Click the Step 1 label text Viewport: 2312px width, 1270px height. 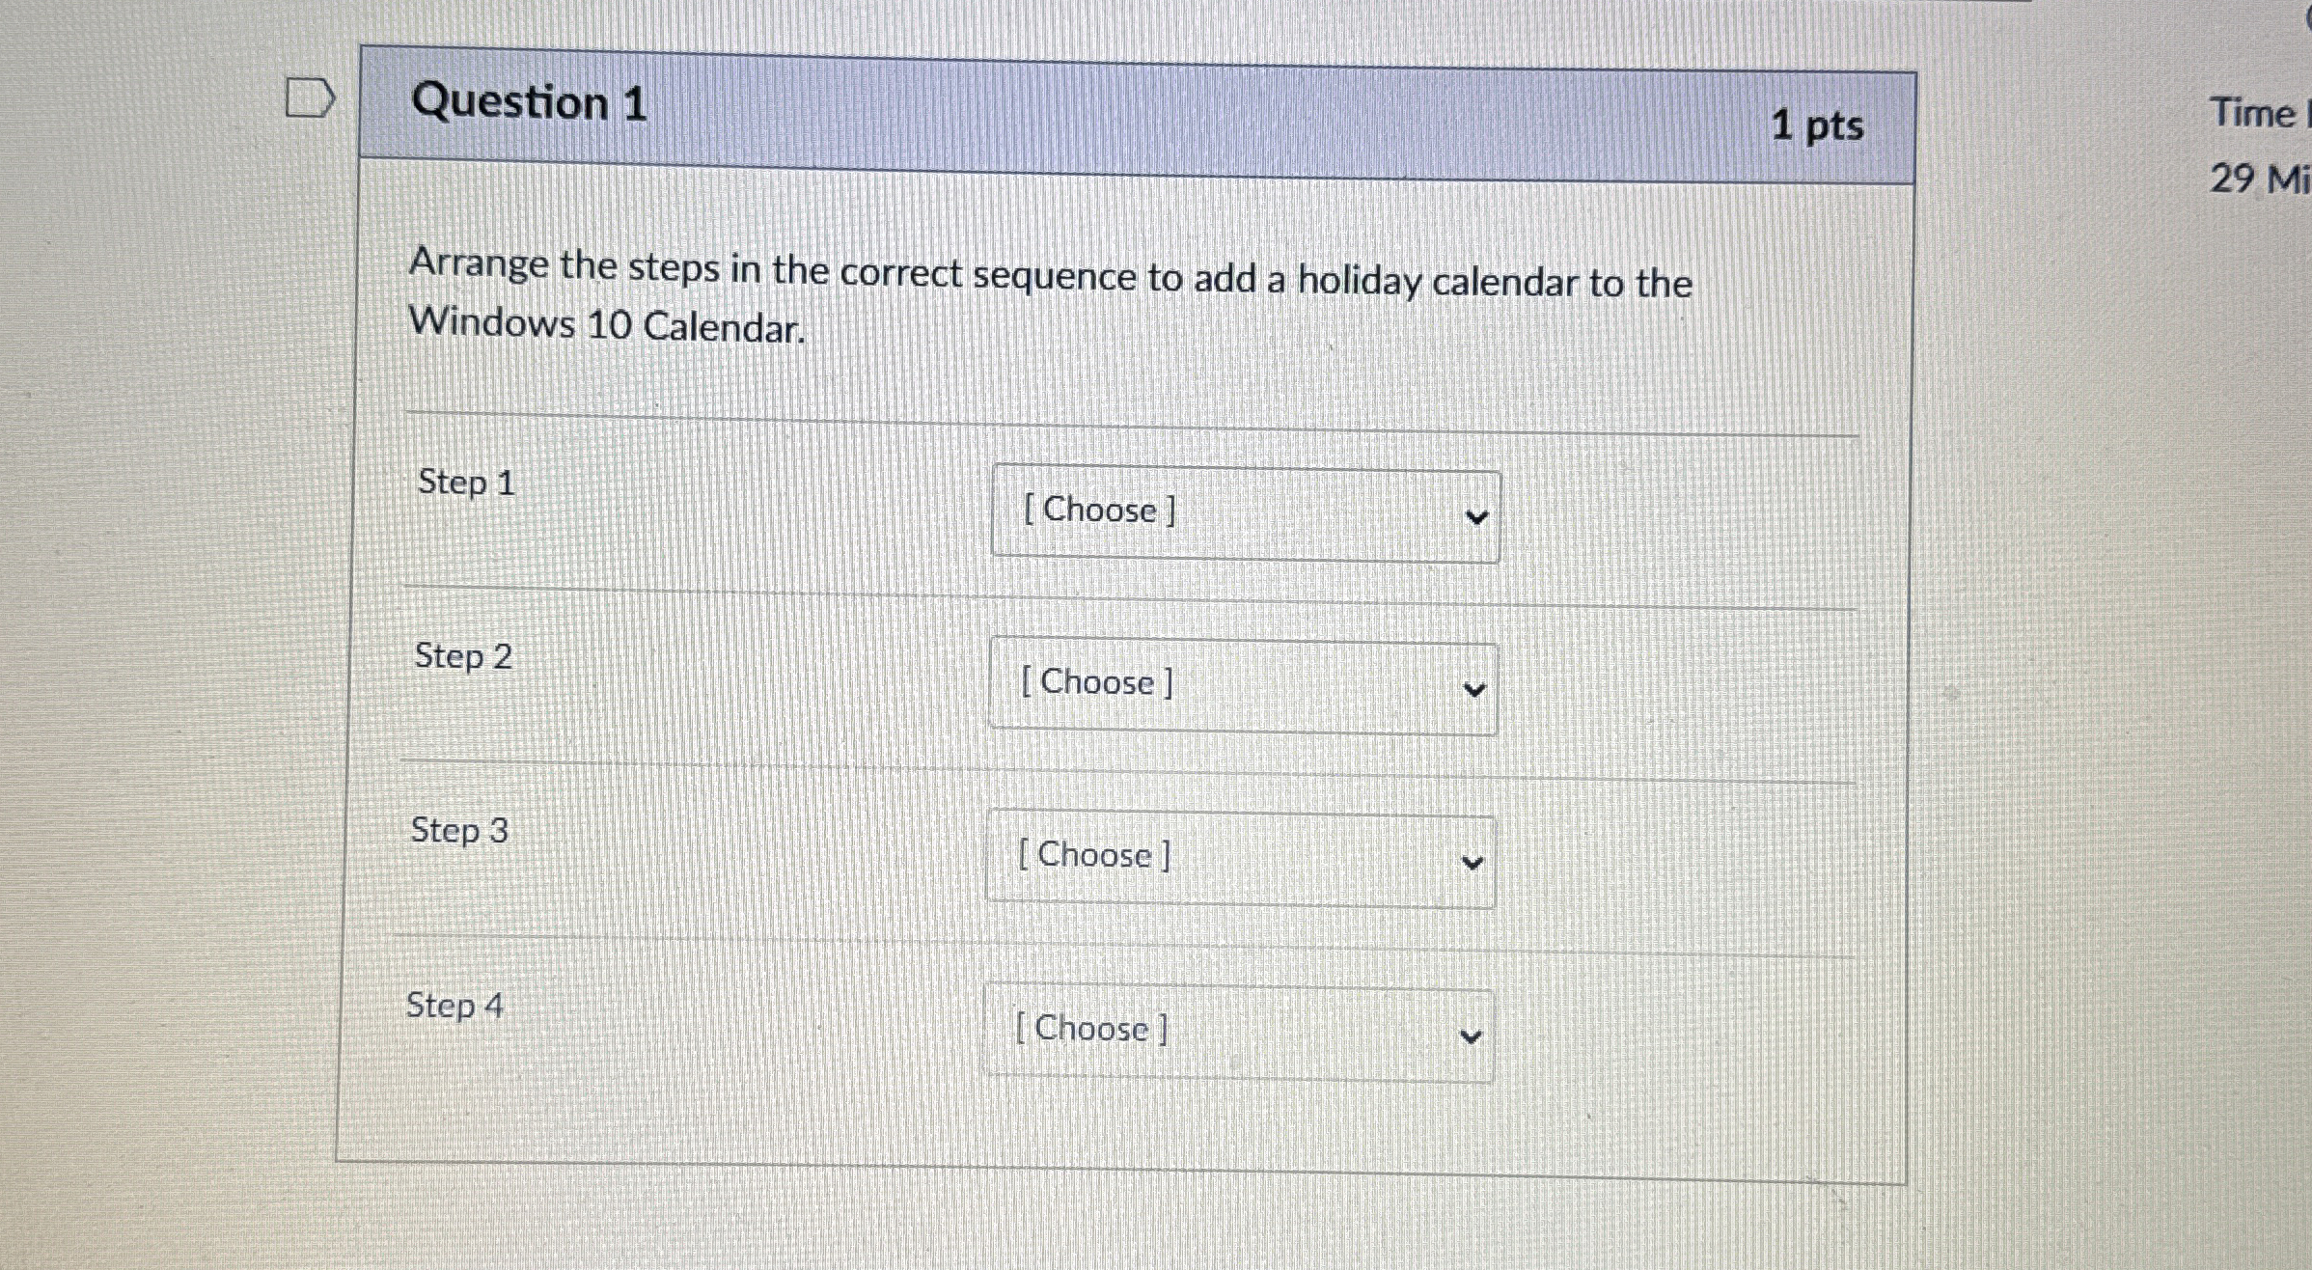pyautogui.click(x=466, y=483)
